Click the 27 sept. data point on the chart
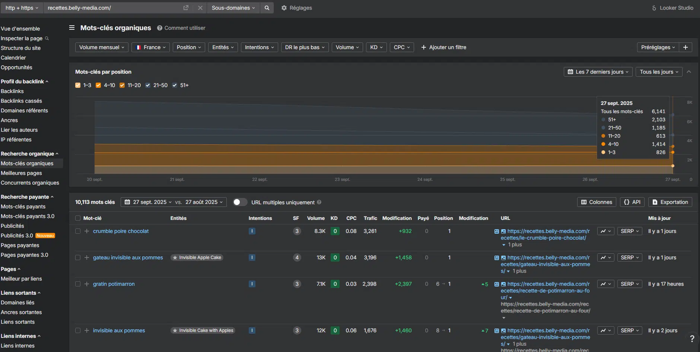 click(x=672, y=166)
